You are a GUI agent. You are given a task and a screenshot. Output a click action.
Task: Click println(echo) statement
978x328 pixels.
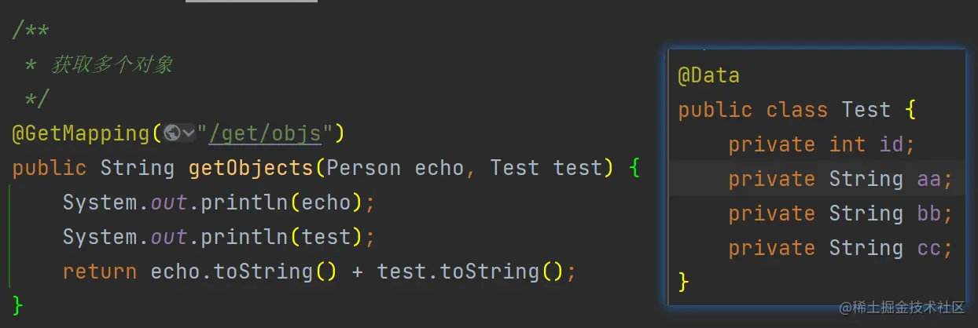tap(283, 202)
